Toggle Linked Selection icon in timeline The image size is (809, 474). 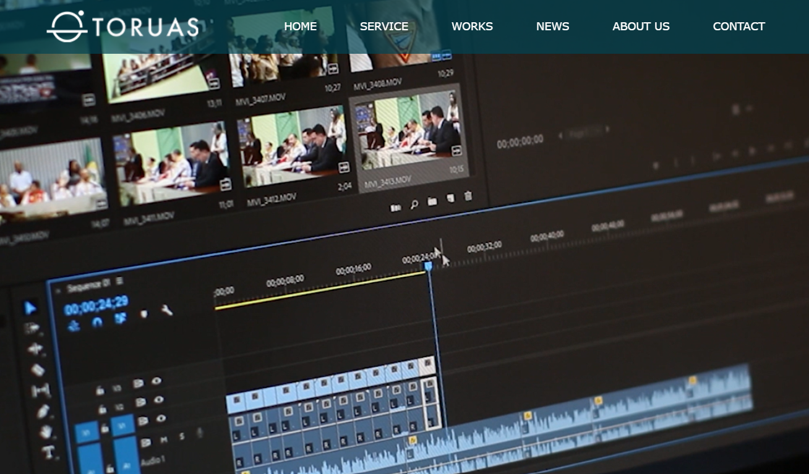tap(121, 318)
